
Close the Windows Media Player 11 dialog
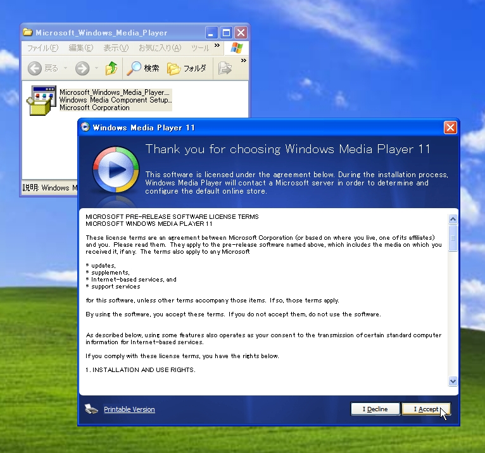coord(450,127)
